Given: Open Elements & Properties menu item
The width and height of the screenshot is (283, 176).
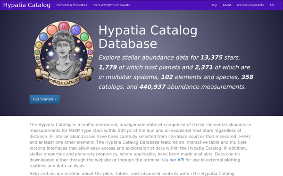Looking at the screenshot, I should pos(72,5).
